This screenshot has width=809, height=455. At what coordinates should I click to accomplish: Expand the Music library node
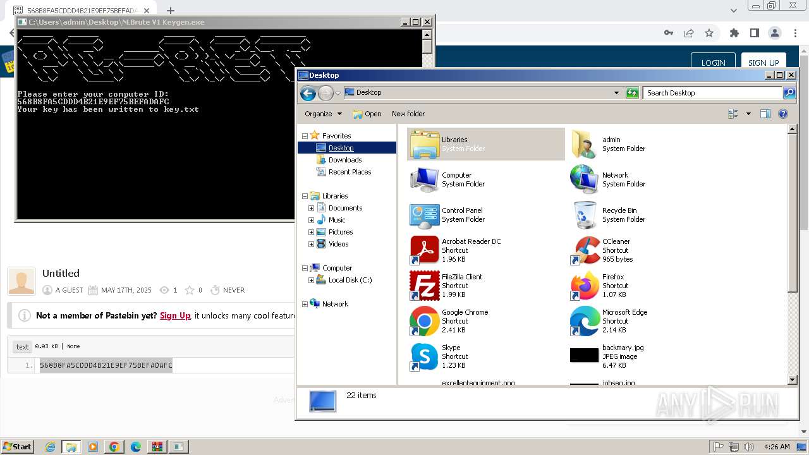tap(311, 220)
